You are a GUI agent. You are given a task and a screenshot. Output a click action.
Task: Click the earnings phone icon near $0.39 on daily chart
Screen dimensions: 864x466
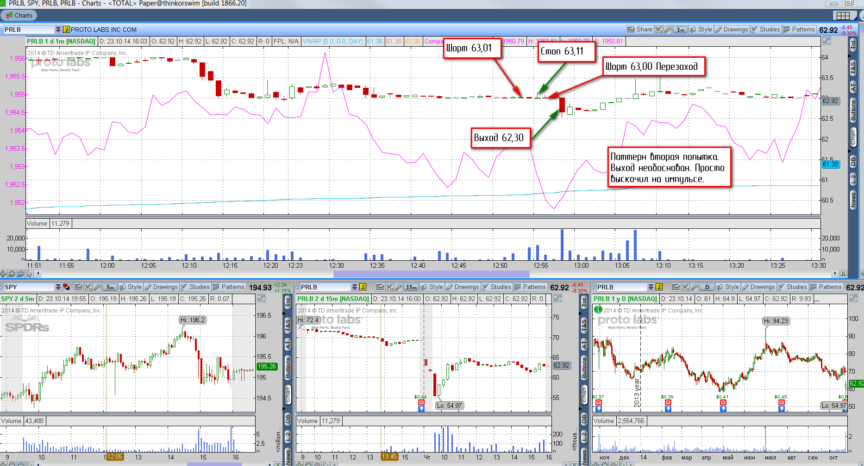(668, 403)
